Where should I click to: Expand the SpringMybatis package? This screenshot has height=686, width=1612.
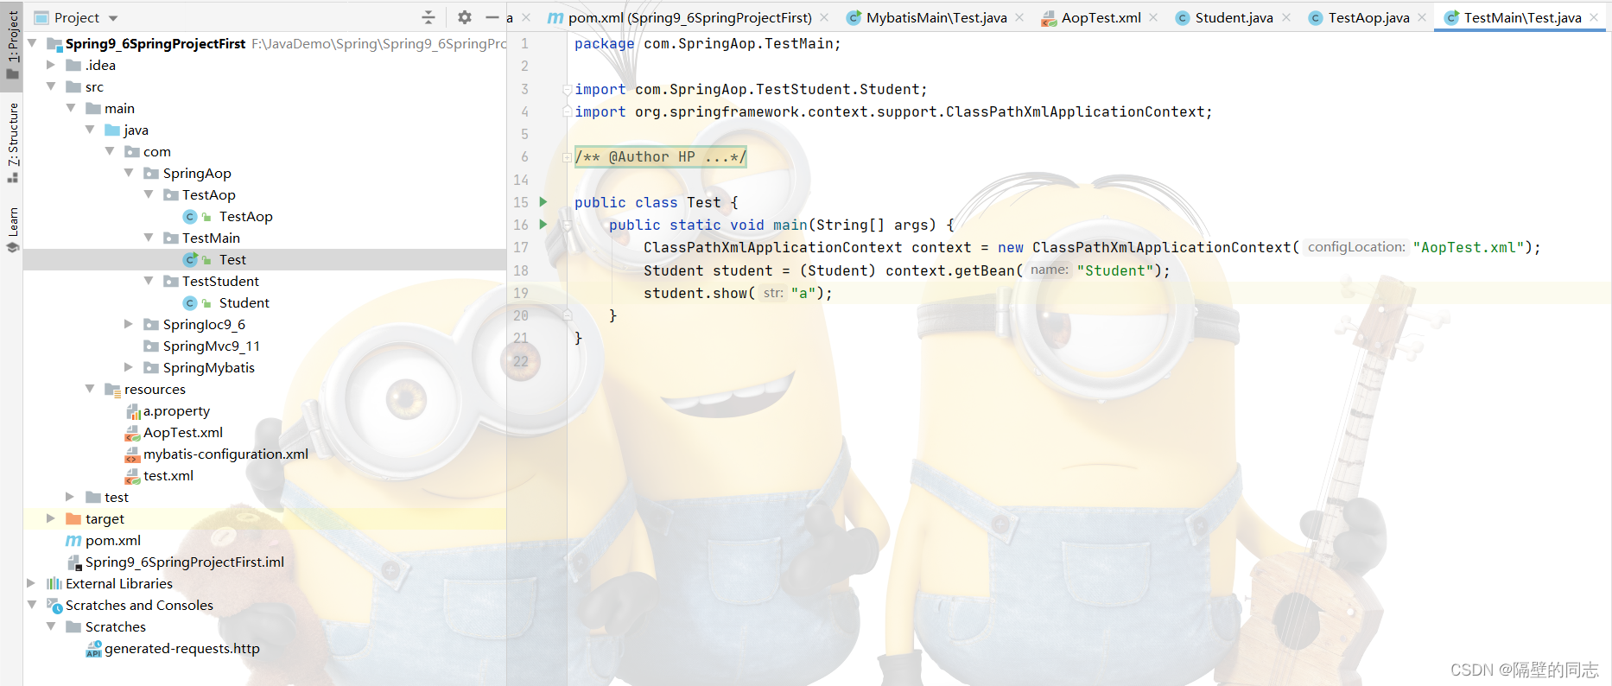(129, 367)
